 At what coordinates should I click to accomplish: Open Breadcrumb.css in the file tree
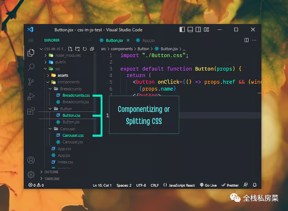pos(76,95)
